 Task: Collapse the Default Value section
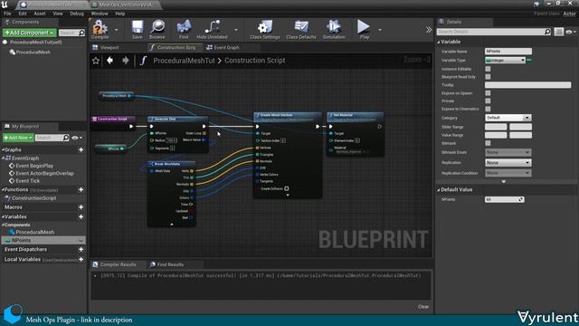(x=439, y=190)
